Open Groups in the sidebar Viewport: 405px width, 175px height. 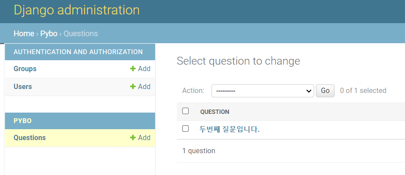point(25,69)
